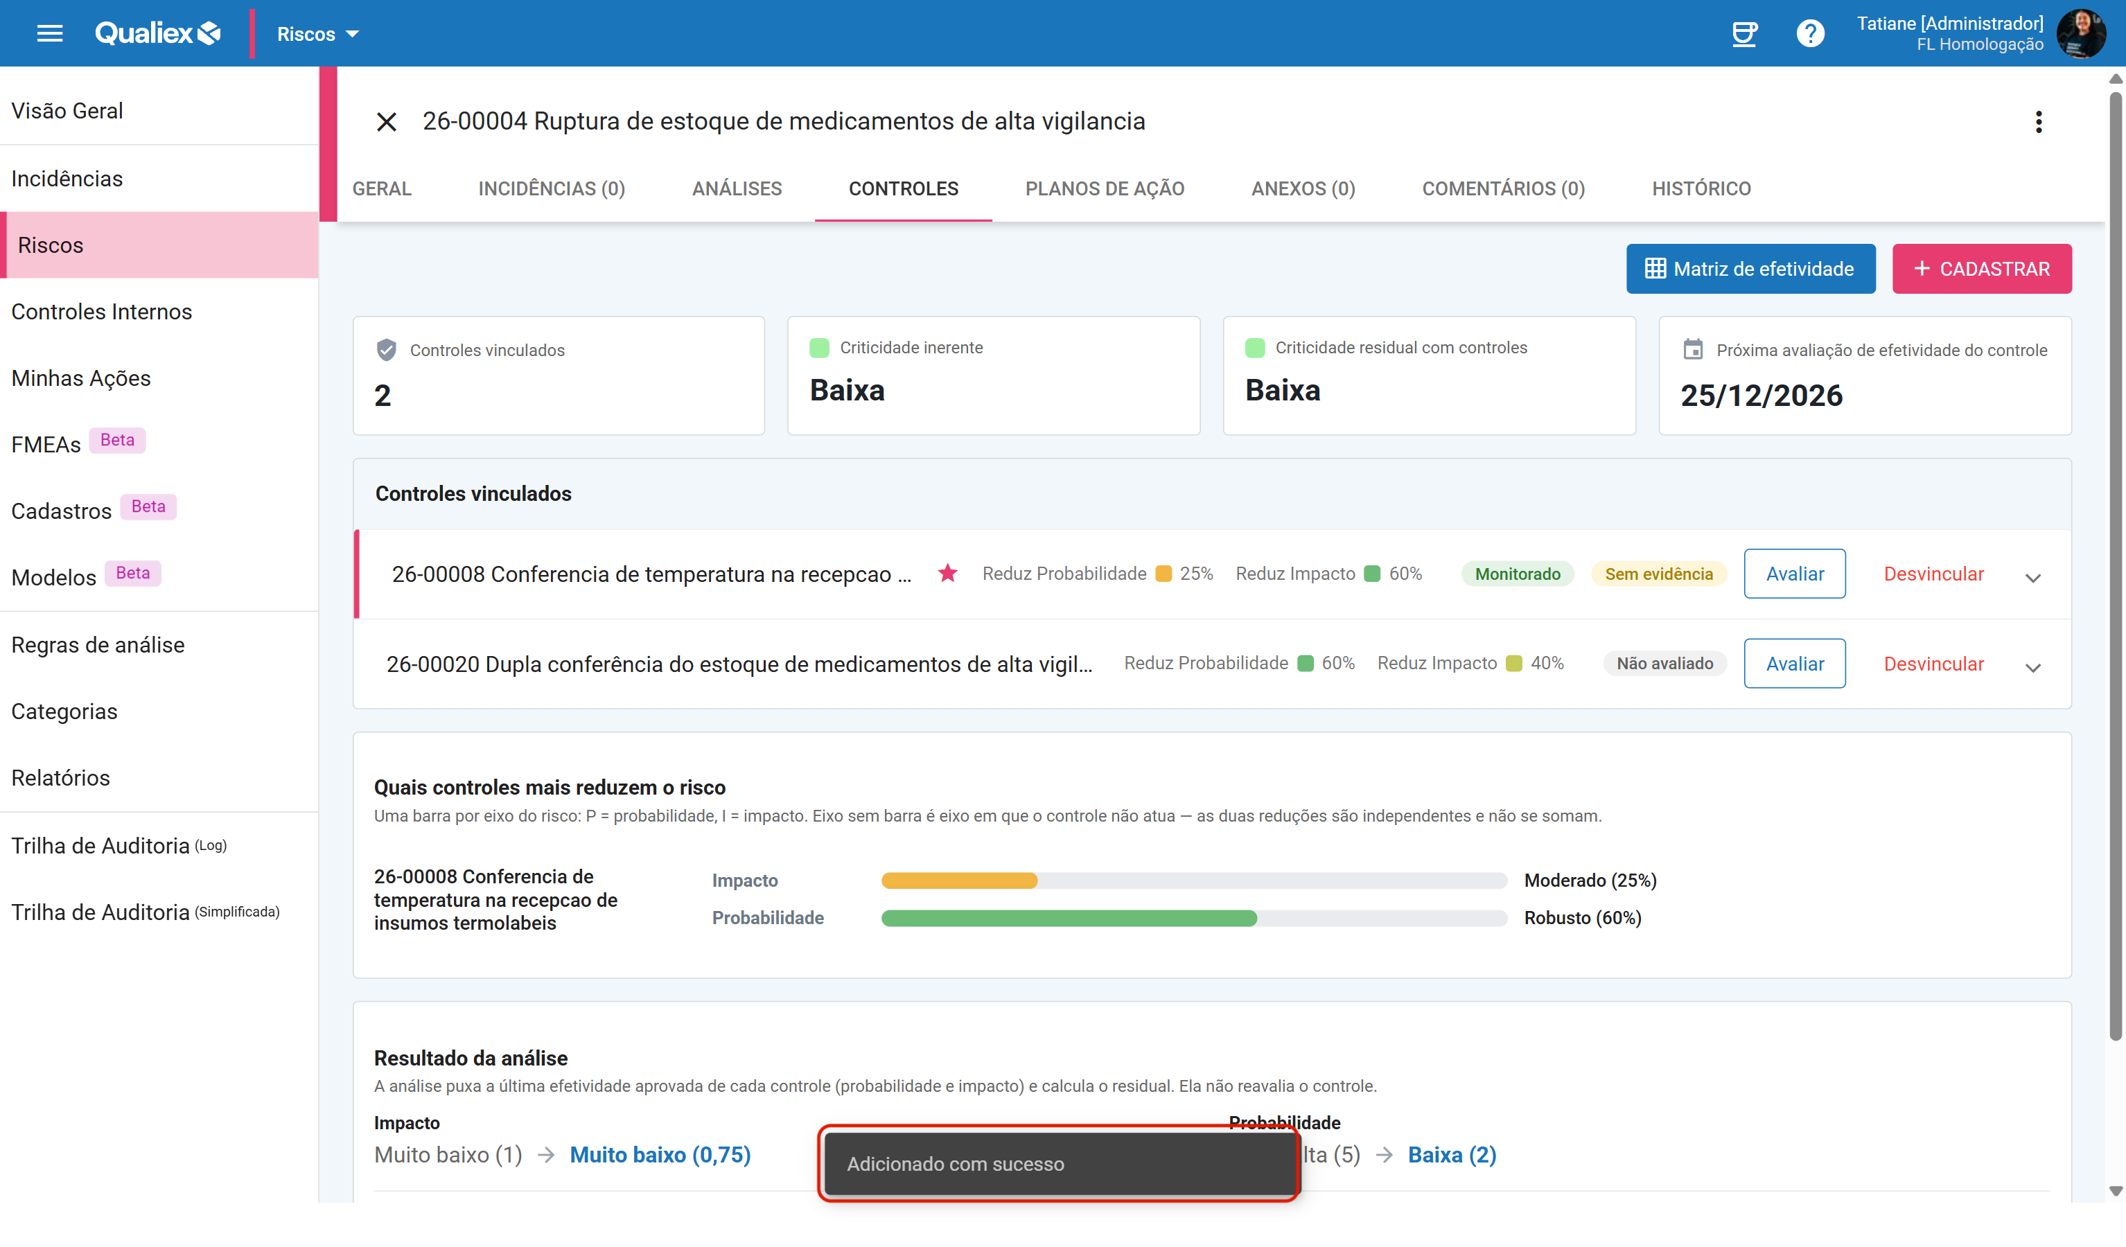Click the CADASTRAR button

pyautogui.click(x=1982, y=269)
